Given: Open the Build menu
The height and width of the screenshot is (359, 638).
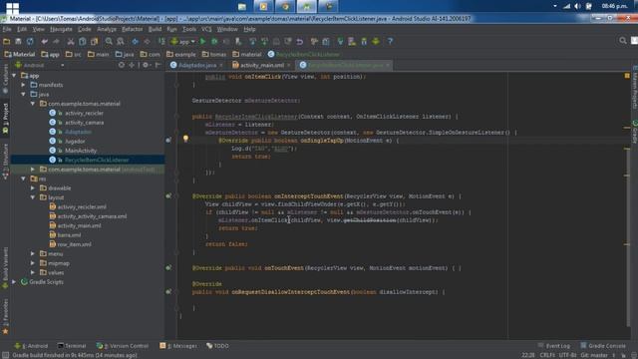Looking at the screenshot, I should [155, 29].
